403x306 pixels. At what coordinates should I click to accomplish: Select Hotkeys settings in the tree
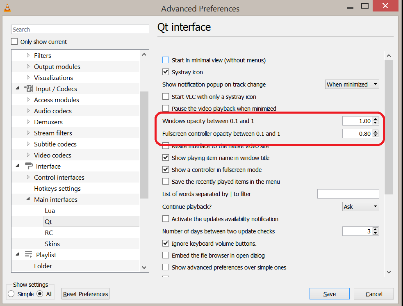[57, 188]
